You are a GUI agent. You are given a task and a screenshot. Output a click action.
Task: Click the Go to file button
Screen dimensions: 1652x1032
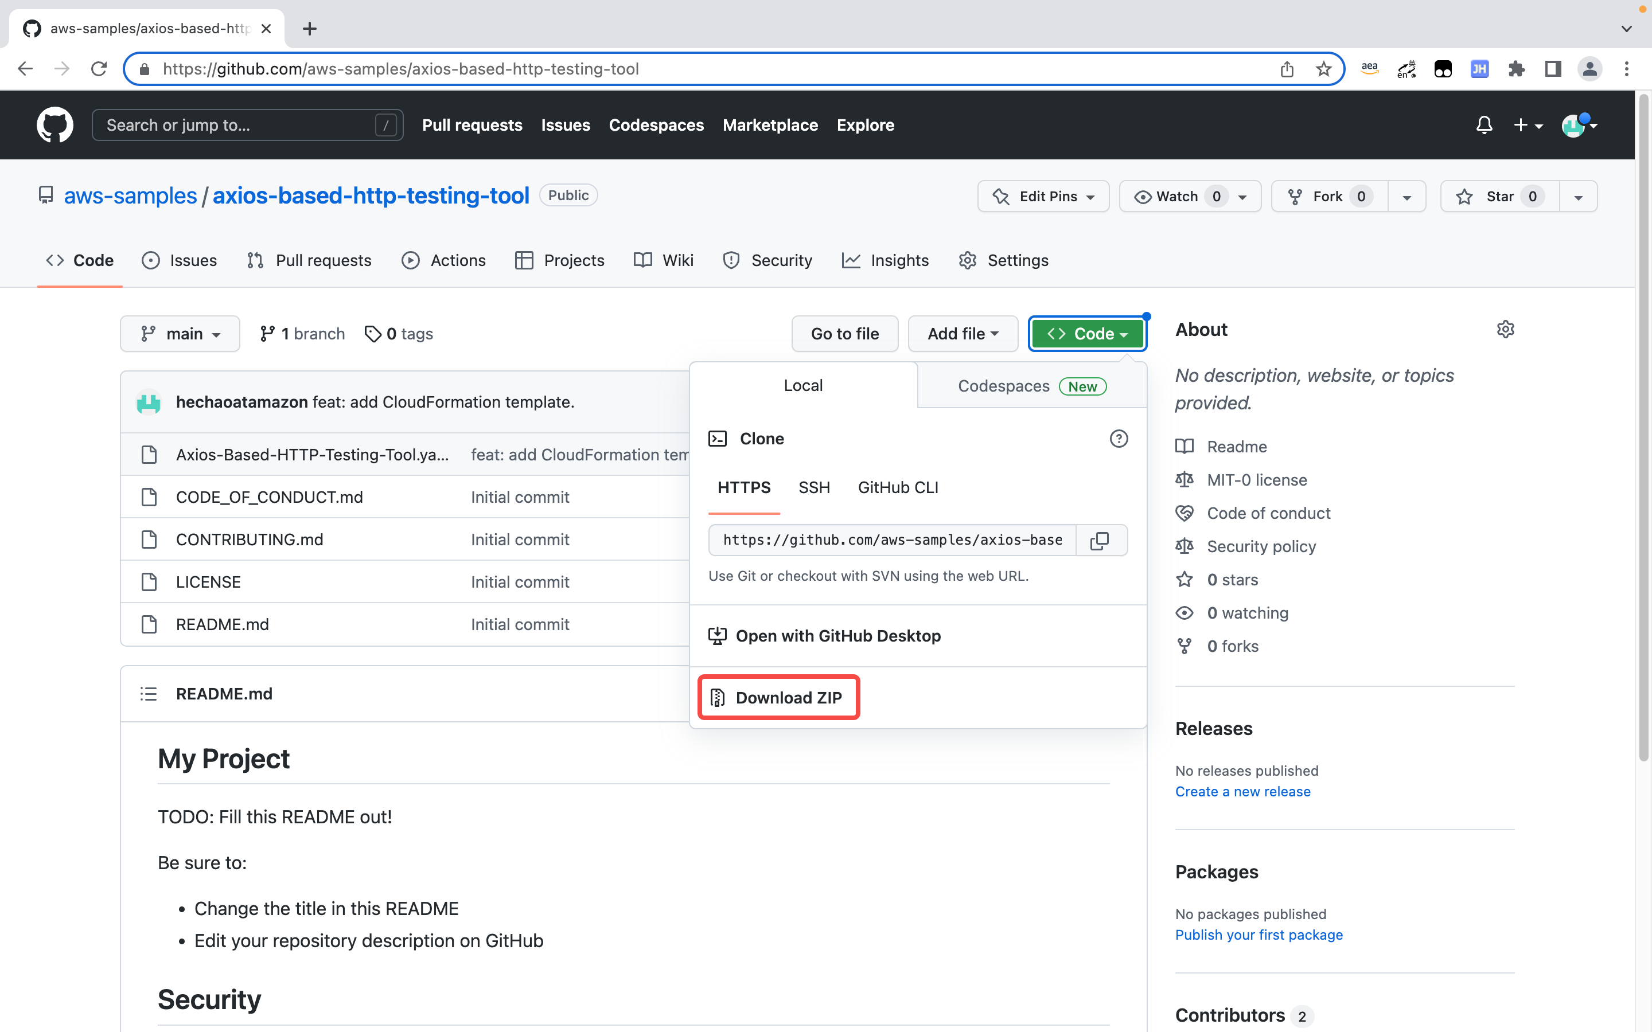click(845, 334)
